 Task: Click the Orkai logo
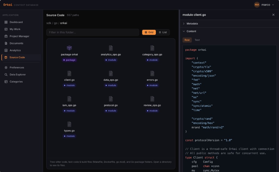click(x=8, y=5)
